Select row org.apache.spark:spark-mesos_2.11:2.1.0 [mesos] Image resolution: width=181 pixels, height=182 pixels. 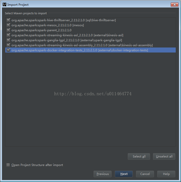pyautogui.click(x=90, y=25)
